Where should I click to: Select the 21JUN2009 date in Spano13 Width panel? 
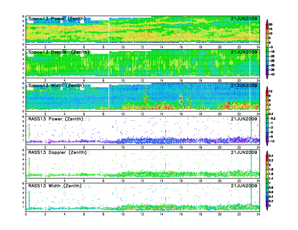point(244,85)
